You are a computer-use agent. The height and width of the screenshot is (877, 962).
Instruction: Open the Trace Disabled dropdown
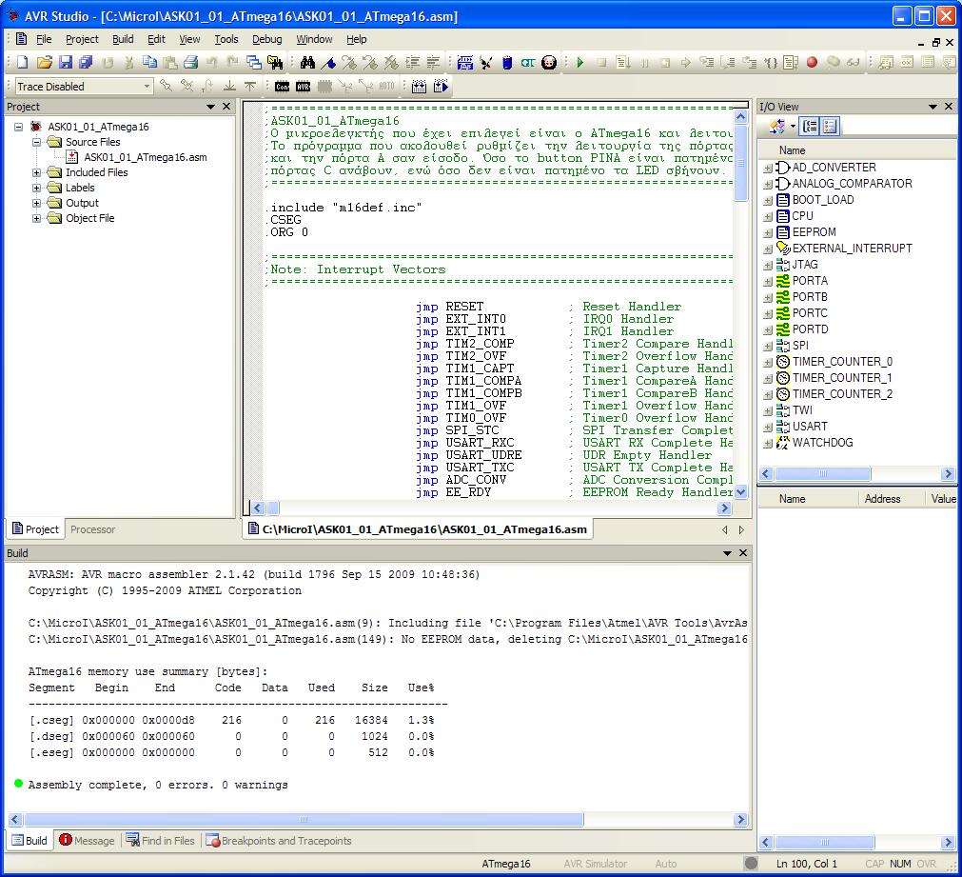coord(147,87)
